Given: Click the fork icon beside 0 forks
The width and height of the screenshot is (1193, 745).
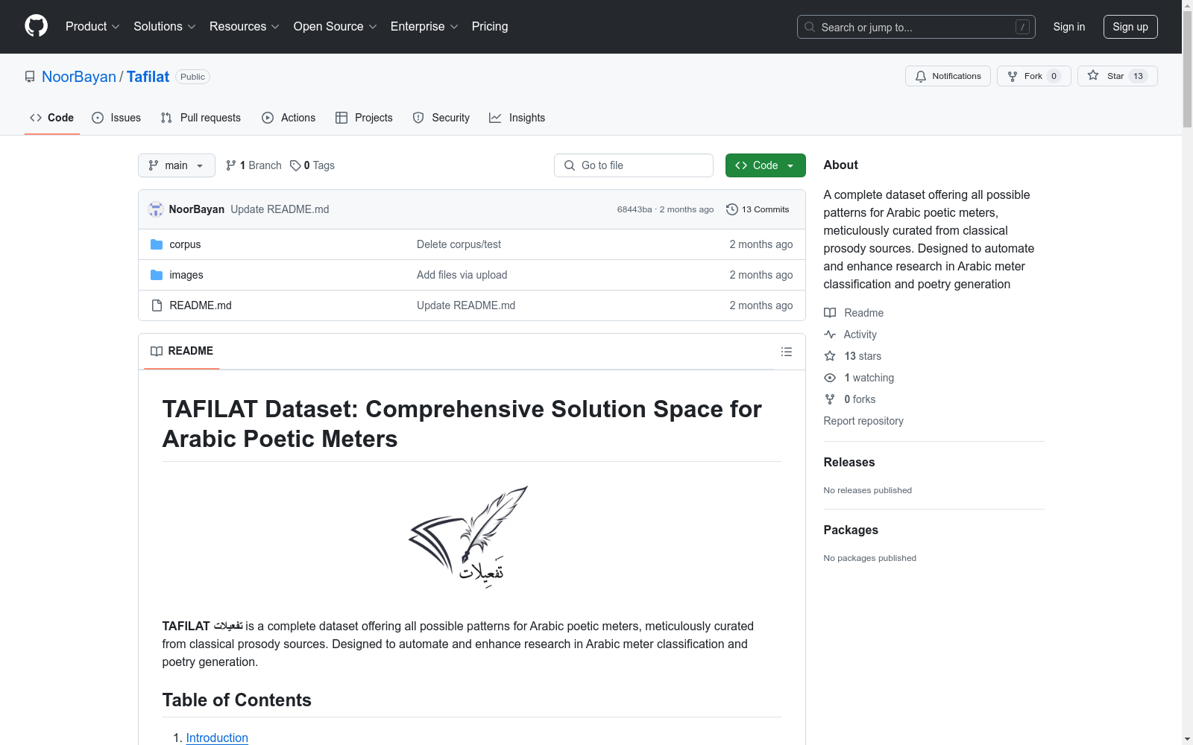Looking at the screenshot, I should click(830, 399).
